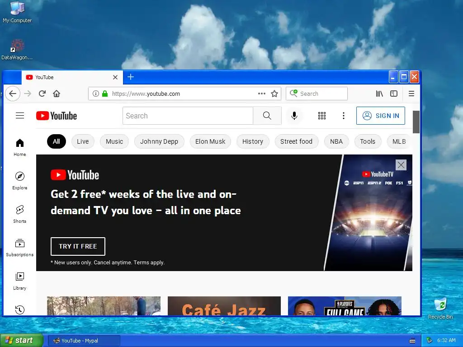Dismiss the YouTube TV promo banner

click(x=401, y=164)
